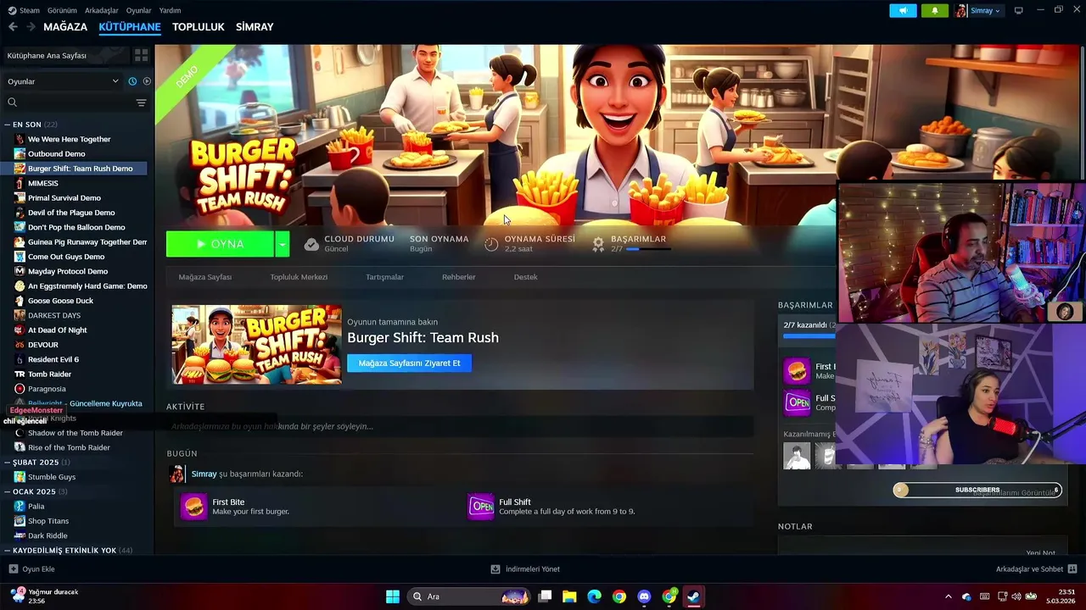Open the Görünüm menu

(62, 10)
